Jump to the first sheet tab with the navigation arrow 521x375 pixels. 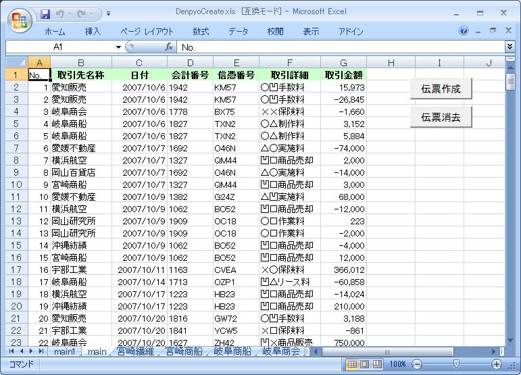coord(12,351)
